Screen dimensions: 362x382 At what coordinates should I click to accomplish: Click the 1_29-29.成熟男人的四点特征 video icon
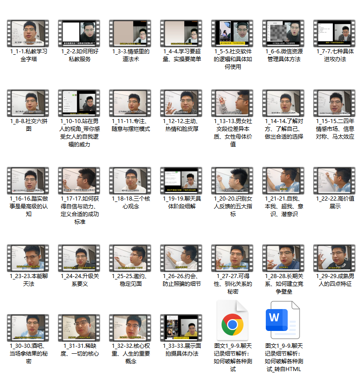click(x=334, y=258)
